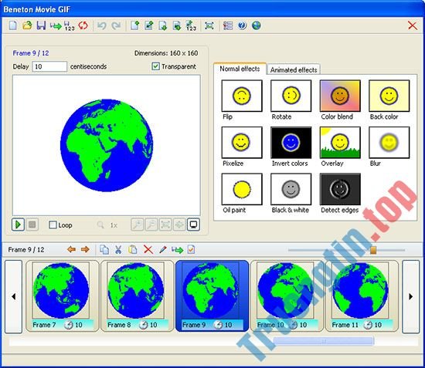Open a file using the folder icon
This screenshot has width=425, height=368.
(x=27, y=25)
